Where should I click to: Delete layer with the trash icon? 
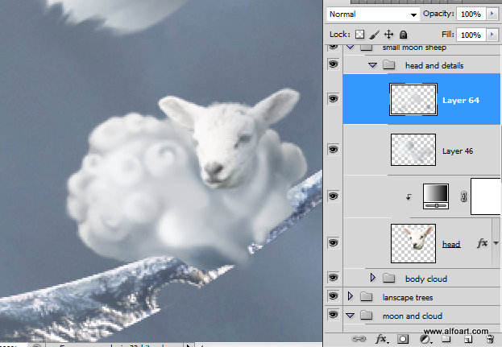point(488,340)
